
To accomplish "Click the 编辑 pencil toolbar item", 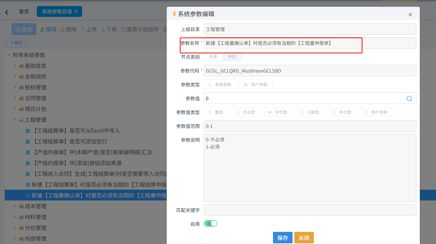I will (x=48, y=29).
